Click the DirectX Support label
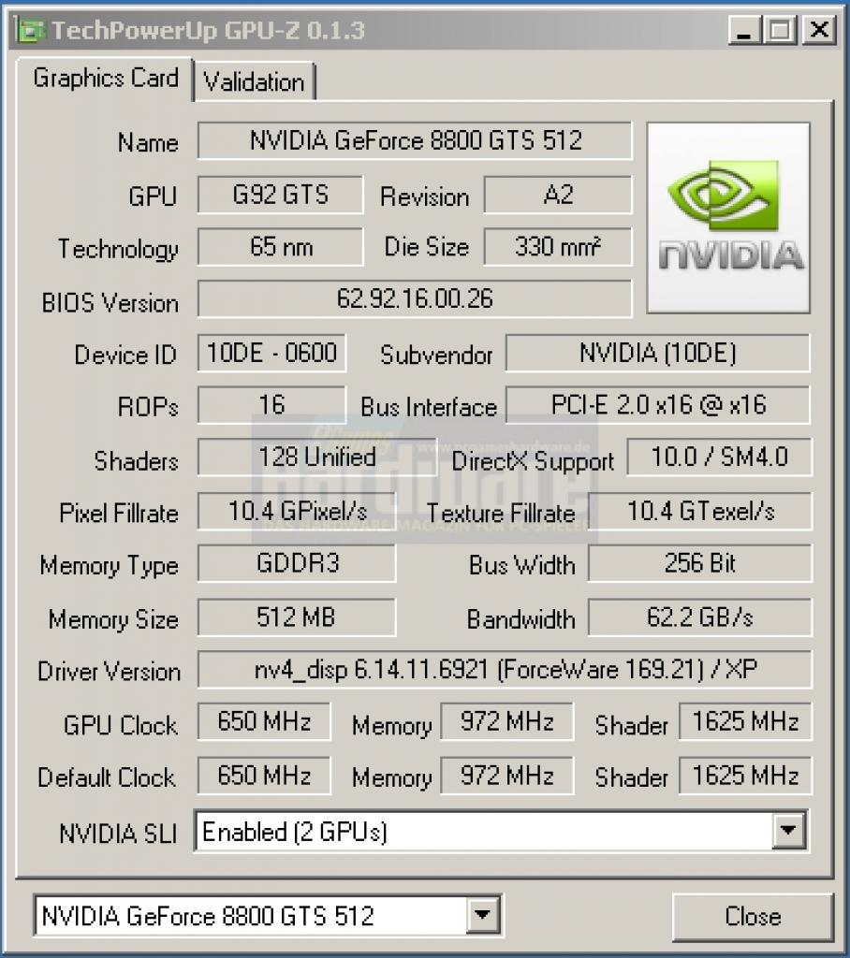 coord(533,462)
